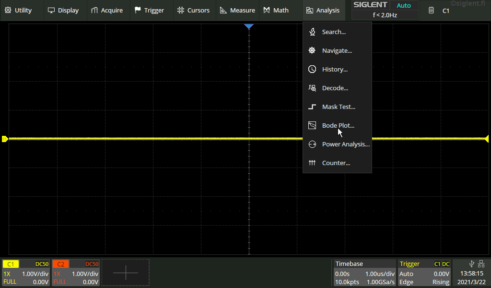Click the blue trigger position marker at top
491x288 pixels.
249,26
